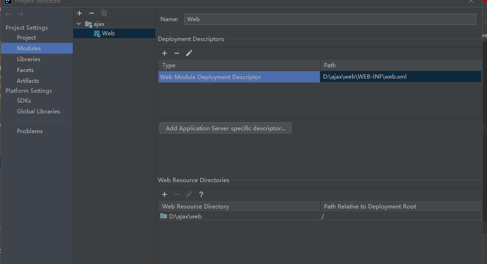This screenshot has width=487, height=264.
Task: Open the Project settings page
Action: pos(26,38)
